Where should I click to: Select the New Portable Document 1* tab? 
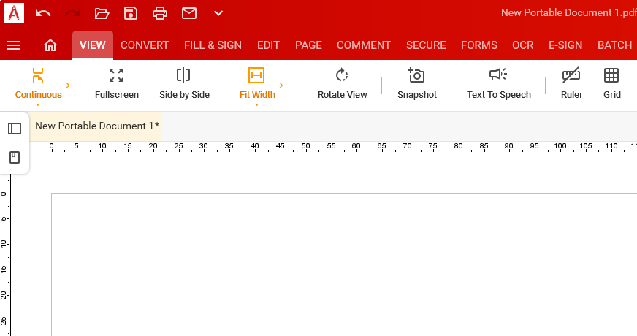click(x=96, y=126)
